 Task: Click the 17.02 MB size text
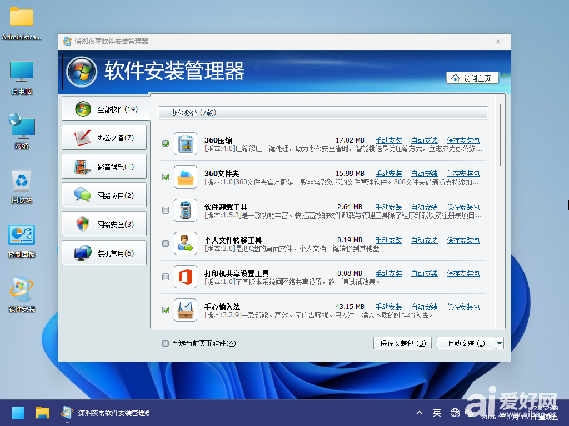[350, 140]
